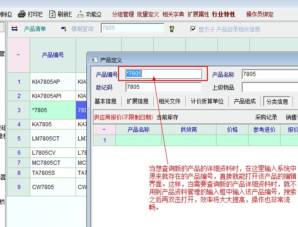Image resolution: width=298 pixels, height=227 pixels.
Task: Collapse the product list using minus header
Action: [18, 55]
